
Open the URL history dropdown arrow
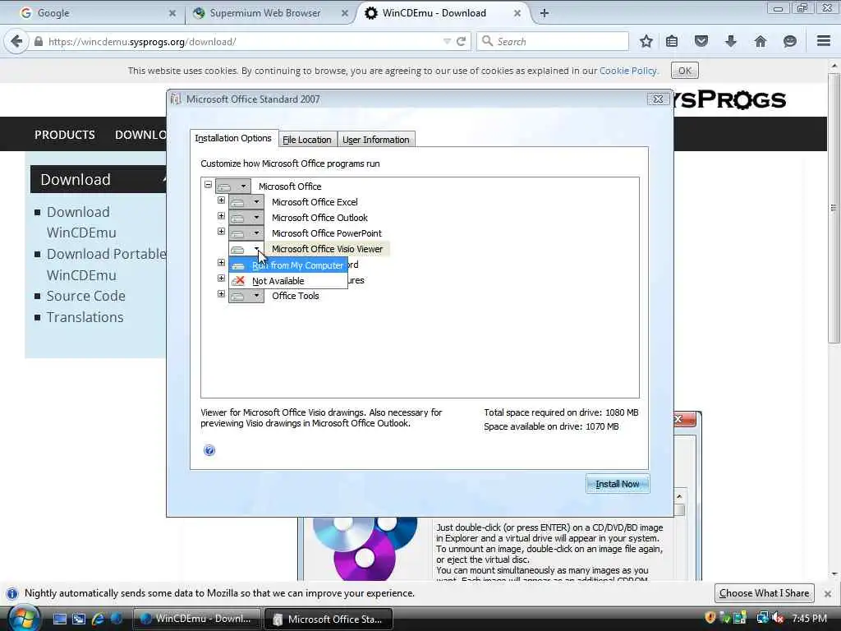tap(446, 41)
